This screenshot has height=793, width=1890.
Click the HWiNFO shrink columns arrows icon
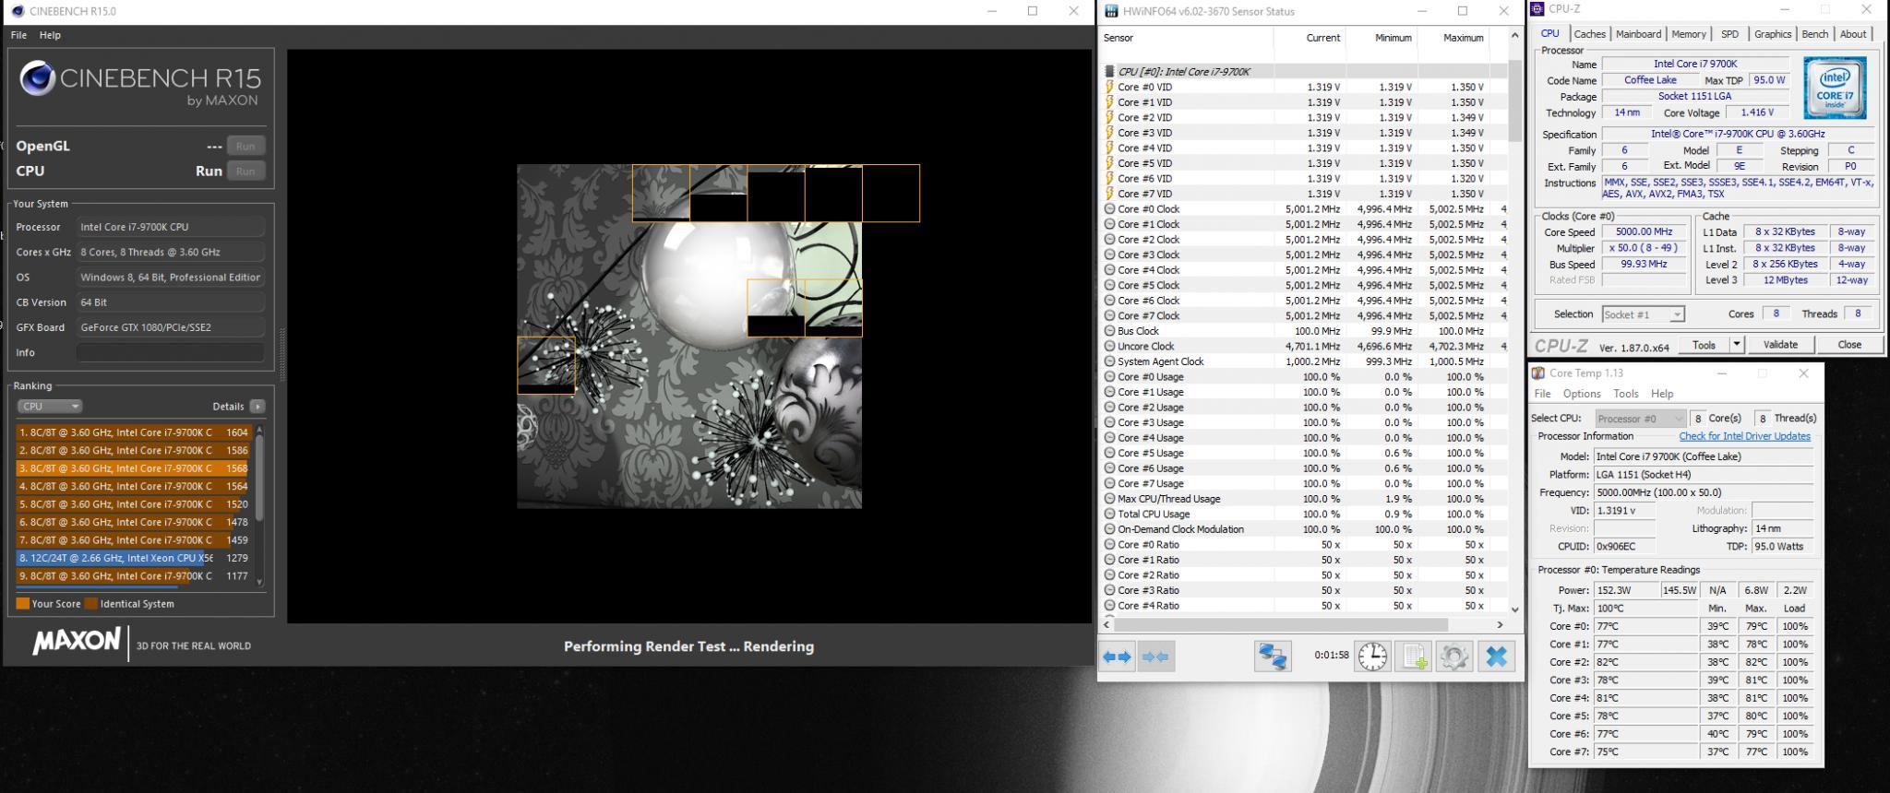point(1155,657)
